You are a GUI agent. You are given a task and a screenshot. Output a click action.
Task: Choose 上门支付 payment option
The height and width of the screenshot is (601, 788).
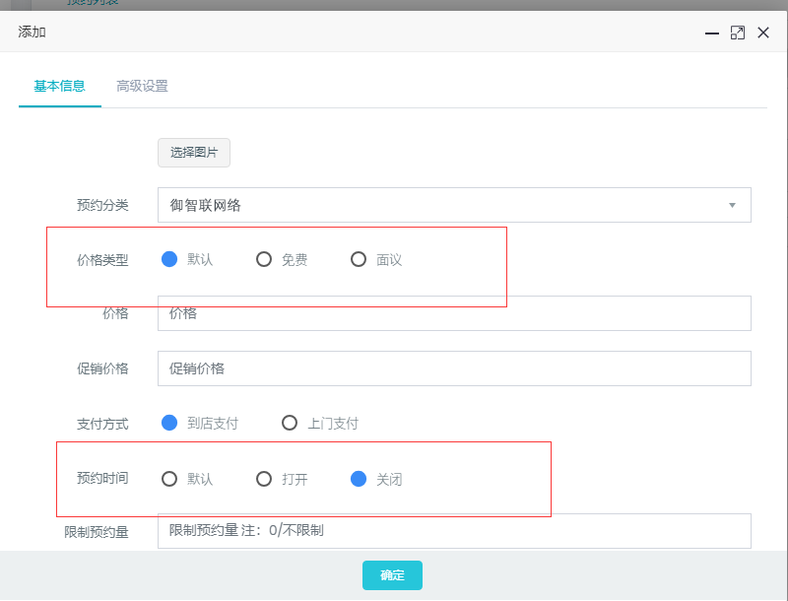[x=290, y=424]
